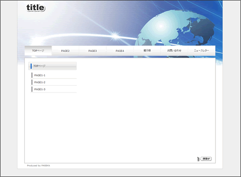Open the PAGE1-3 sidebar link
The width and height of the screenshot is (241, 177).
click(x=54, y=89)
